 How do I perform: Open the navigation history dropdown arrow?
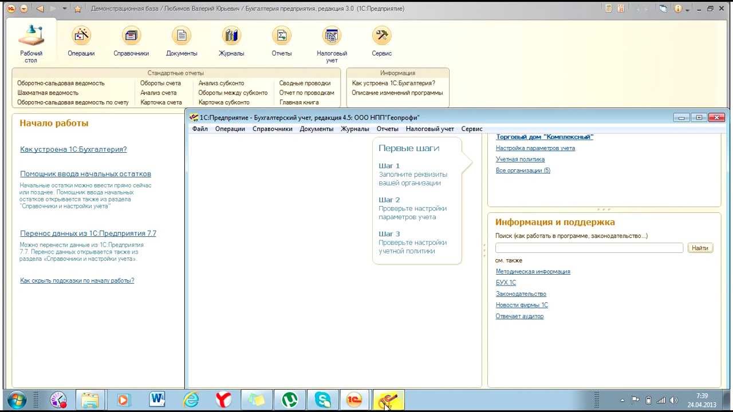coord(64,9)
